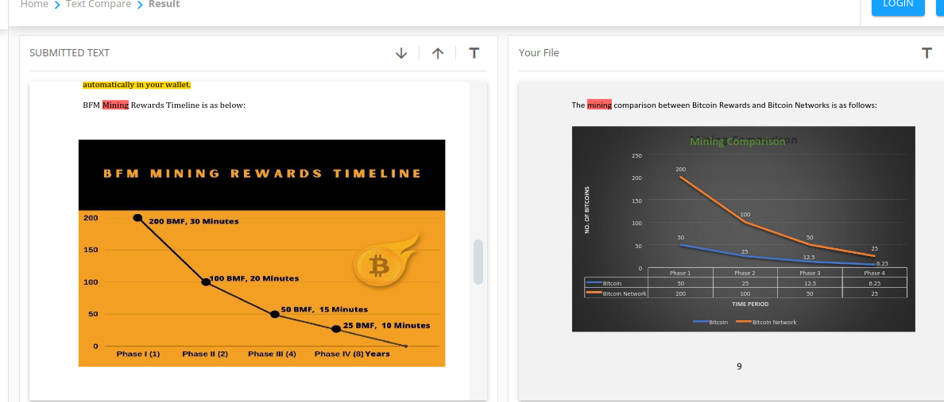Open the Text Compare breadcrumb link
Image resolution: width=944 pixels, height=402 pixels.
tap(98, 4)
